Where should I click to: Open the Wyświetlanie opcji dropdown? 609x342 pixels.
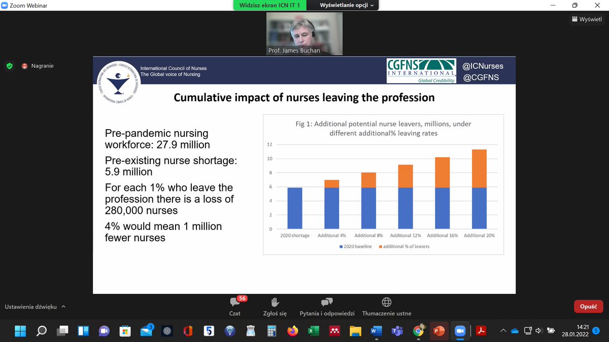point(347,5)
